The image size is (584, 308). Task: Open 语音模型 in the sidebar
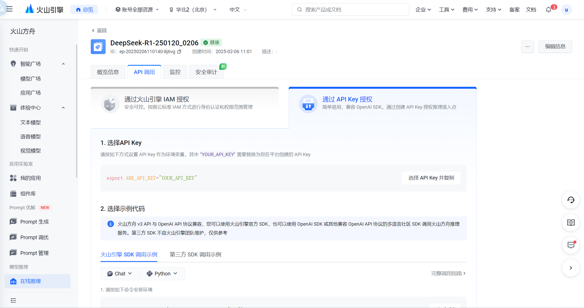click(x=31, y=137)
